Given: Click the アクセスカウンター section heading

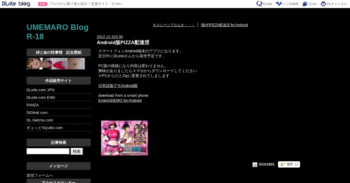Looking at the screenshot, I should click(x=59, y=181).
